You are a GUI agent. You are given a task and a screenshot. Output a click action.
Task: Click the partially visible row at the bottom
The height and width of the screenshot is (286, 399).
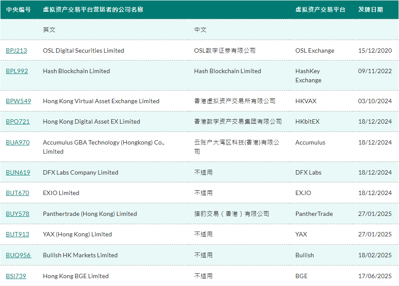click(199, 285)
